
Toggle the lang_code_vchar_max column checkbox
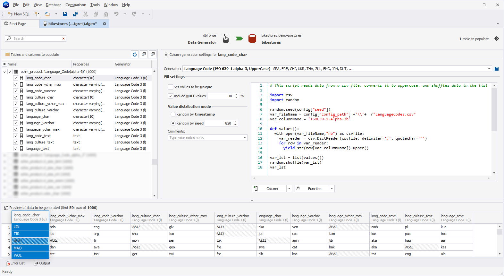click(15, 84)
